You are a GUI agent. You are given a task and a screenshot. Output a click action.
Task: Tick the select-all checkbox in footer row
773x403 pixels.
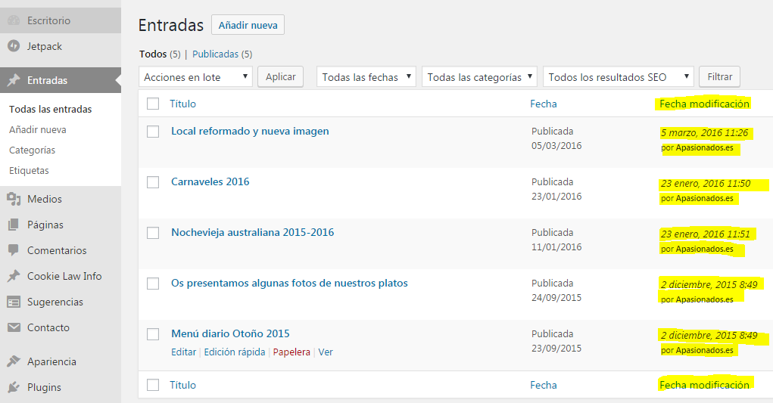[x=153, y=385]
